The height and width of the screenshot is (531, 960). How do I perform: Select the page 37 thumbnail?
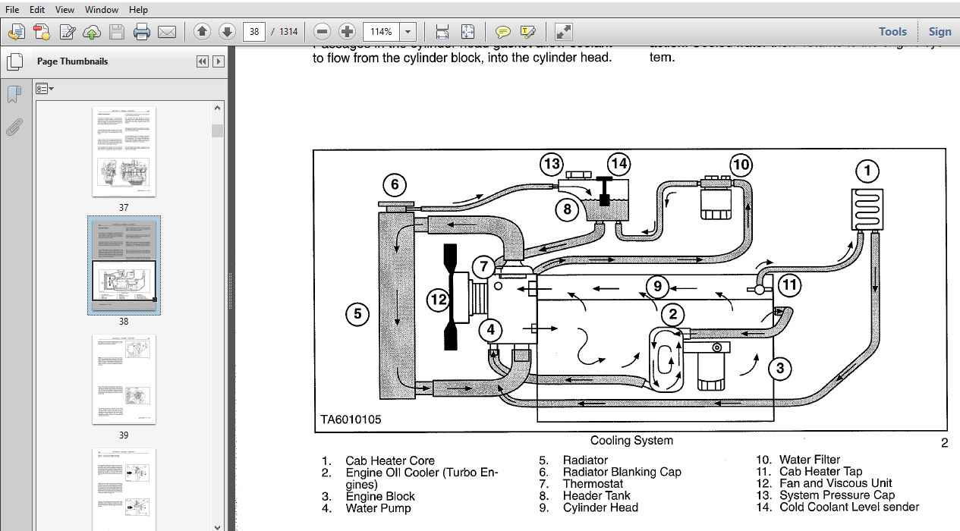(x=124, y=152)
